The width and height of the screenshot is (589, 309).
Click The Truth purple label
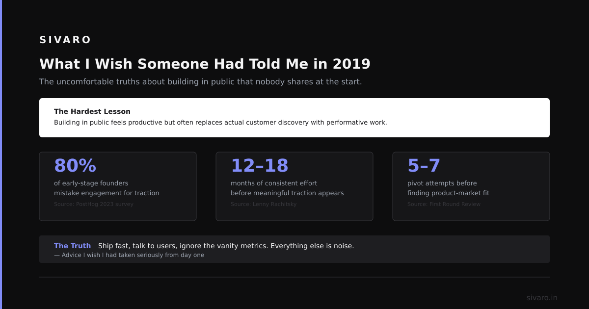pos(72,246)
